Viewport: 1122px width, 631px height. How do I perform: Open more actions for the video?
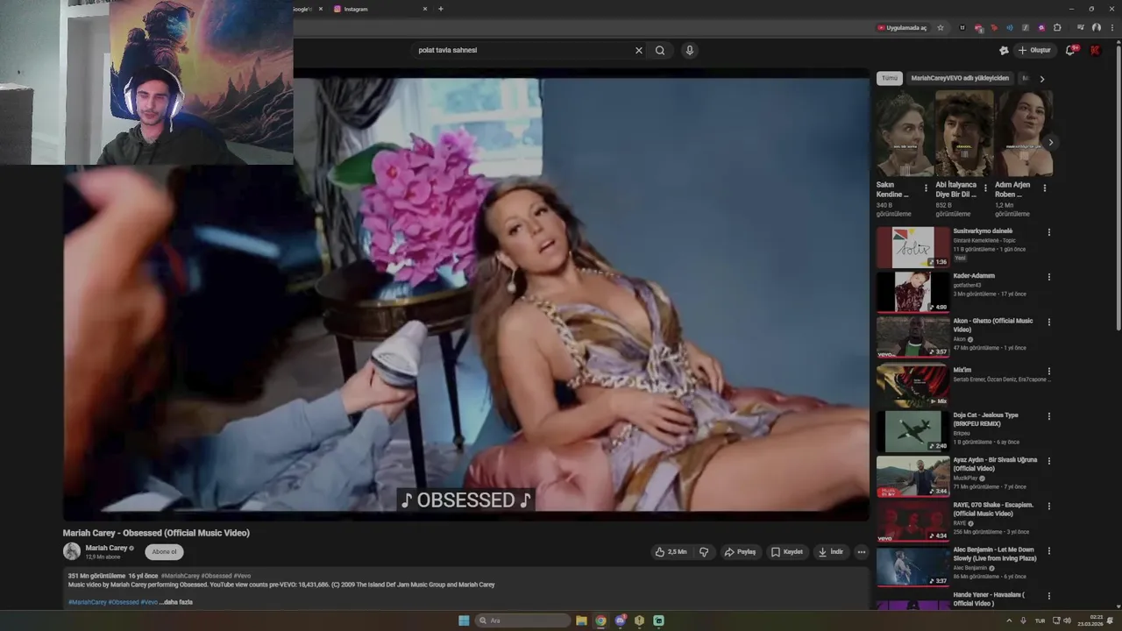point(861,552)
